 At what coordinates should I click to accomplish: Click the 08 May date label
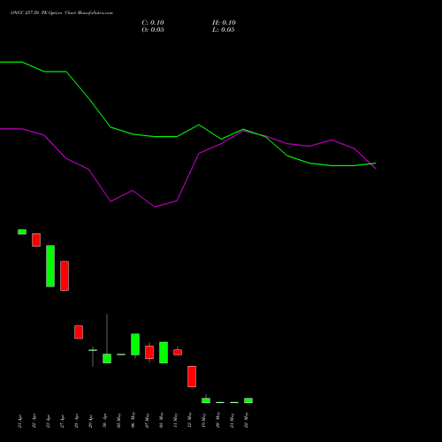[x=162, y=420]
